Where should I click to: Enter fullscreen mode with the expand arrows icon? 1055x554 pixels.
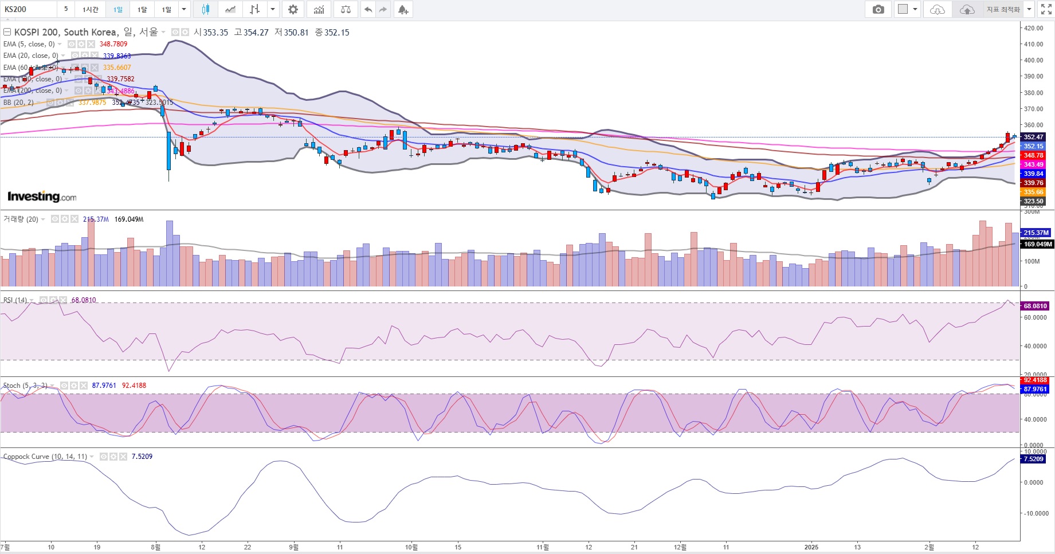click(x=1046, y=9)
